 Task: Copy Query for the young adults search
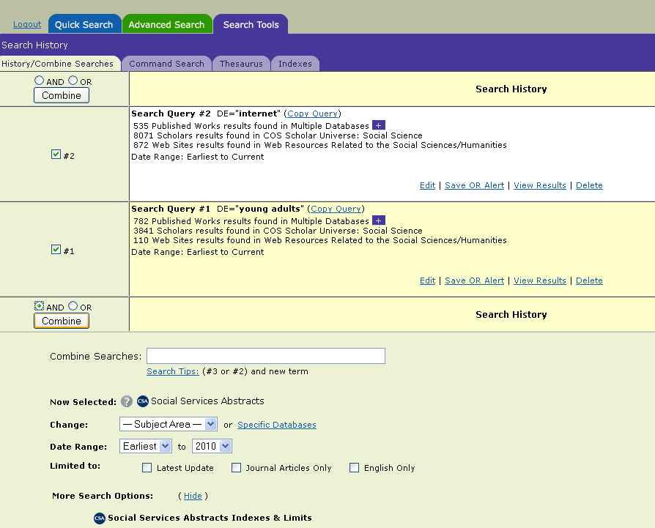pos(336,209)
